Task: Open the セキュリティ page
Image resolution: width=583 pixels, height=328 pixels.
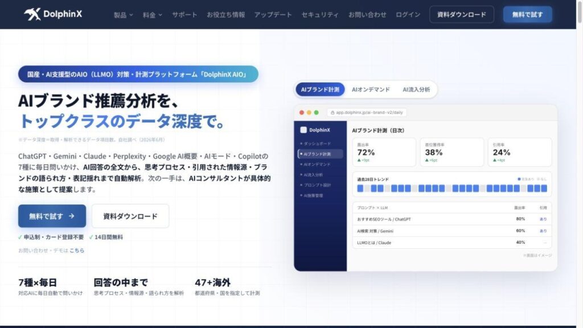Action: tap(320, 15)
